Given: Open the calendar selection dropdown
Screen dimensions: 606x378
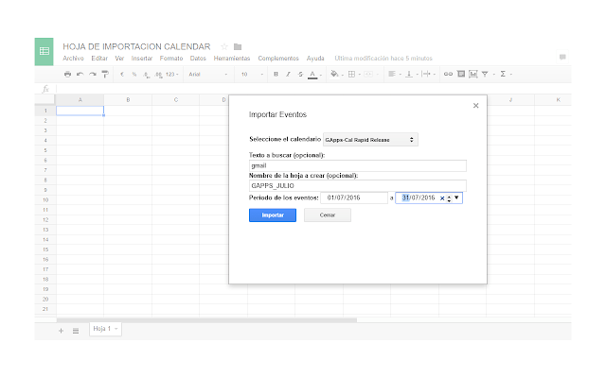Looking at the screenshot, I should coord(370,140).
